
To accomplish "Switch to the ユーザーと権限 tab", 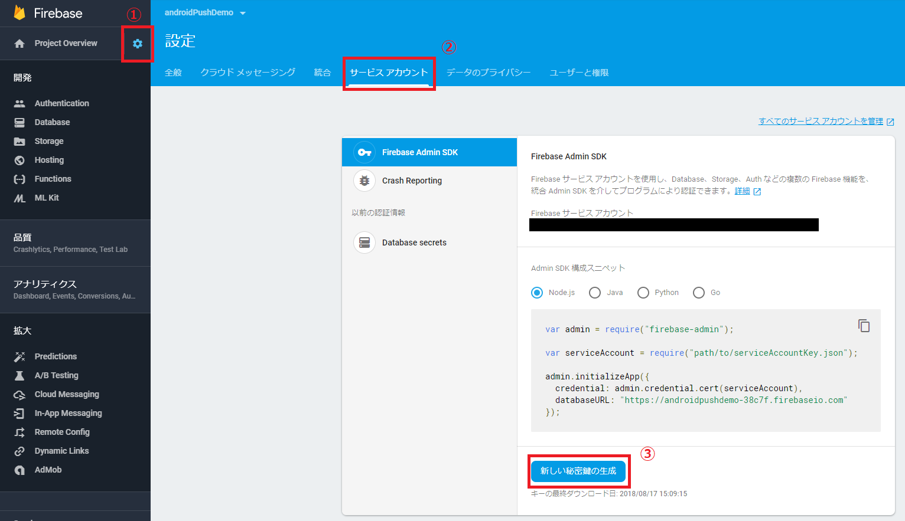I will (579, 73).
